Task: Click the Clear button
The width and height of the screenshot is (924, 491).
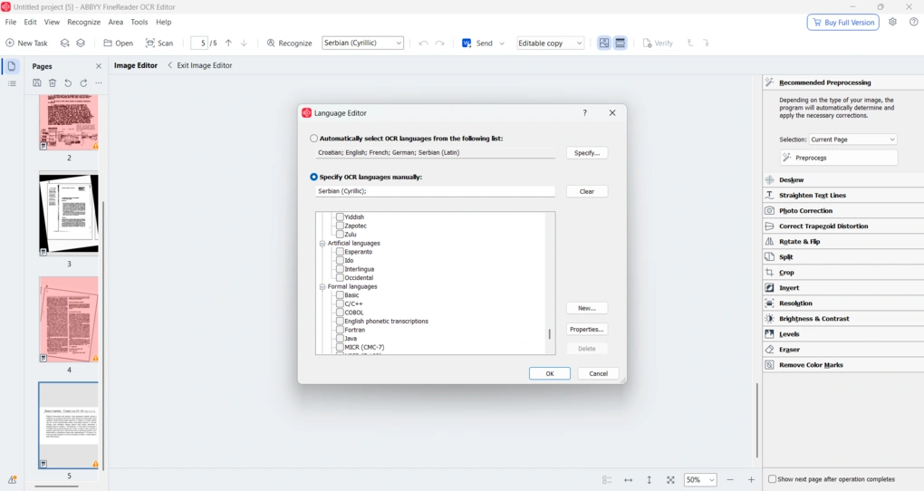Action: pos(587,191)
